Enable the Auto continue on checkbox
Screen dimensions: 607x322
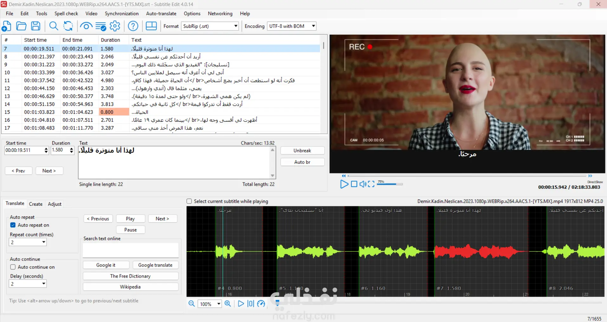(x=13, y=267)
